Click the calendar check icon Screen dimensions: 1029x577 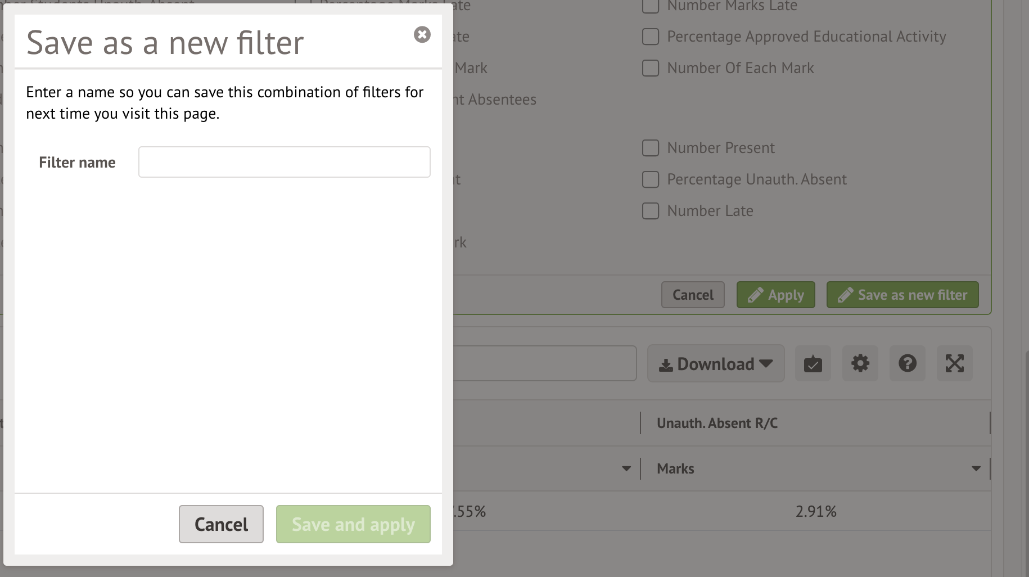[813, 364]
